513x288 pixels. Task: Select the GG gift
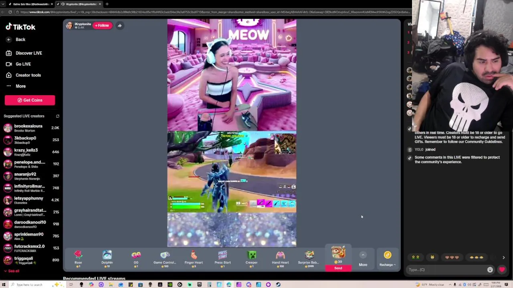[x=136, y=258]
